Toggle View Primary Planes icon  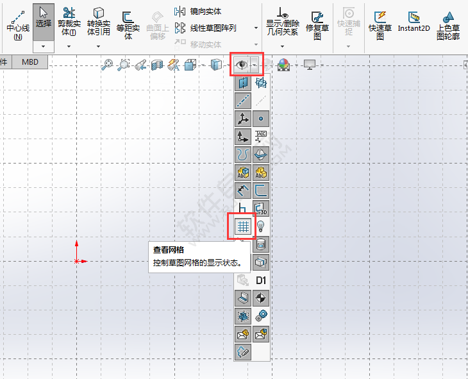click(x=261, y=83)
